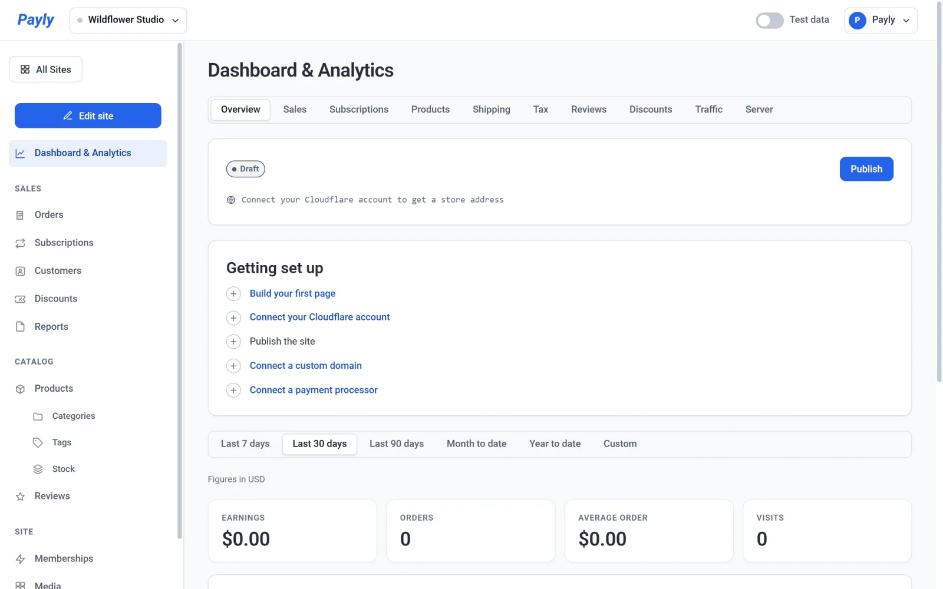The height and width of the screenshot is (589, 943).
Task: Select the Month to date range
Action: pyautogui.click(x=476, y=444)
